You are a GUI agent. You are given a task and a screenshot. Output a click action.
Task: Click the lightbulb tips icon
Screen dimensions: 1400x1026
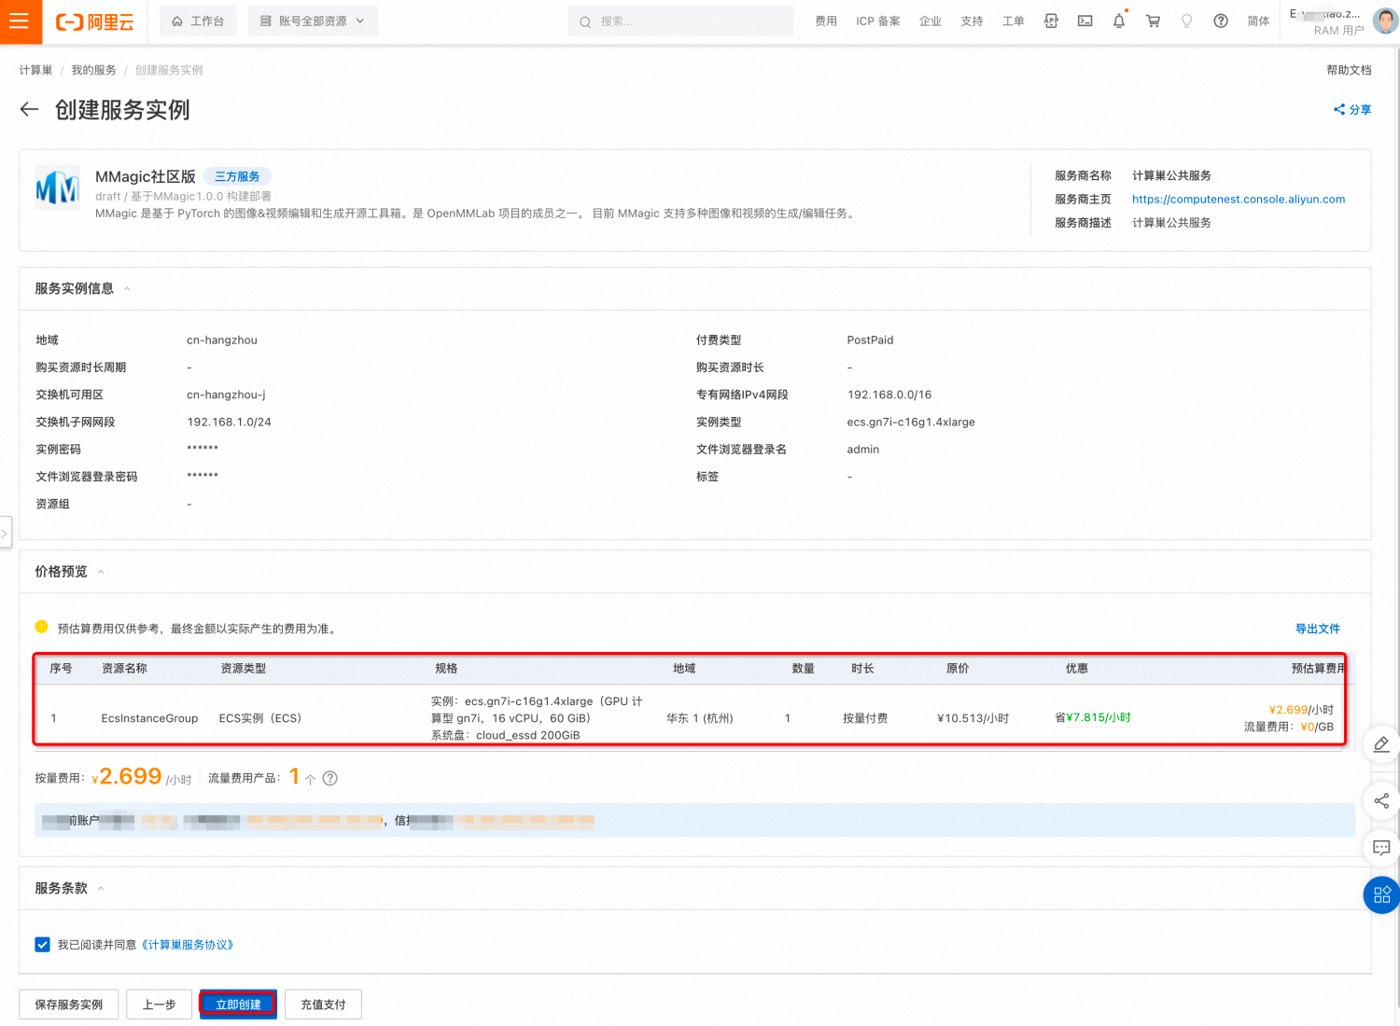pos(1187,21)
